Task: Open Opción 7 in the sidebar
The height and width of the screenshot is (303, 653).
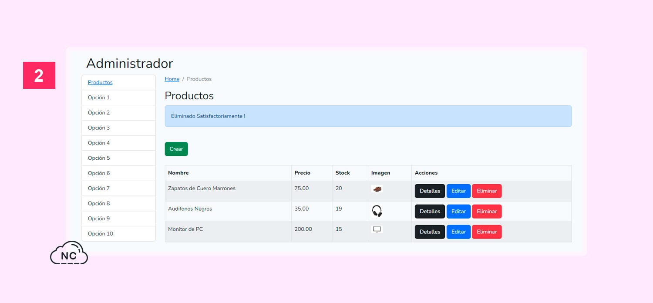Action: click(x=118, y=189)
